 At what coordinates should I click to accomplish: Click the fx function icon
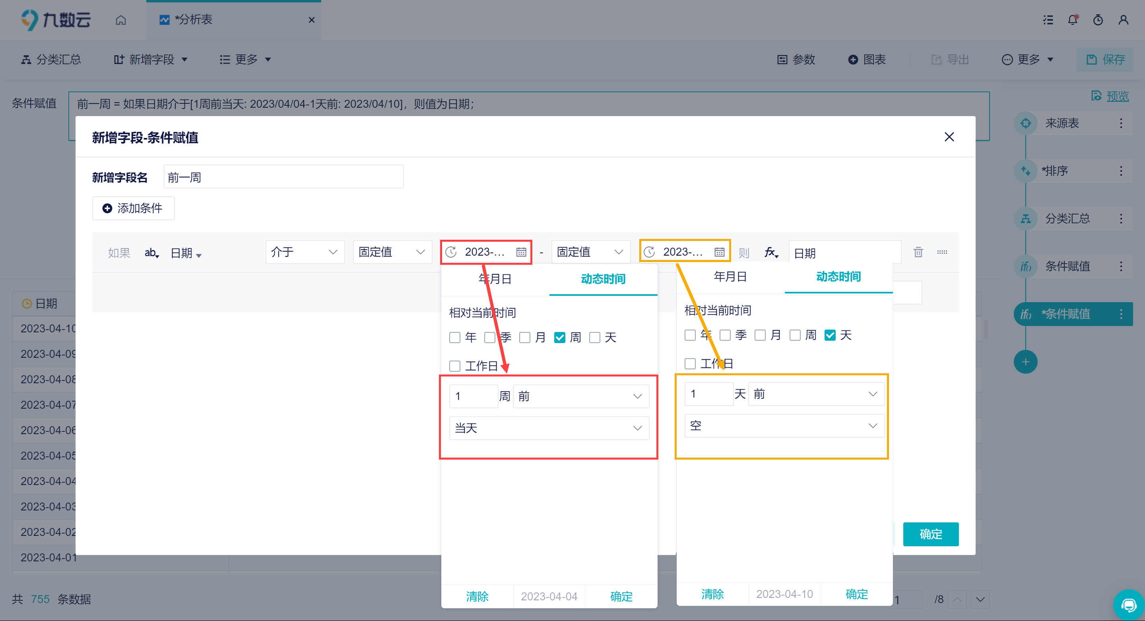[771, 252]
